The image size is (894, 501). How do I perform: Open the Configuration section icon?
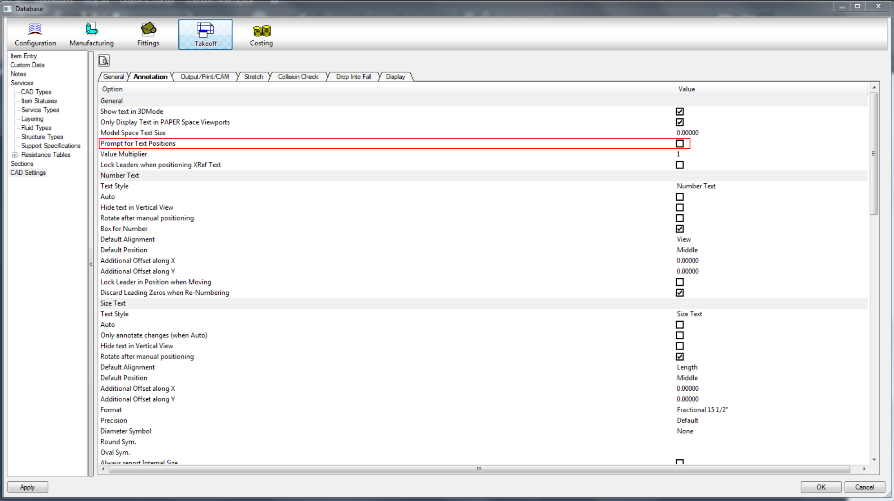35,30
